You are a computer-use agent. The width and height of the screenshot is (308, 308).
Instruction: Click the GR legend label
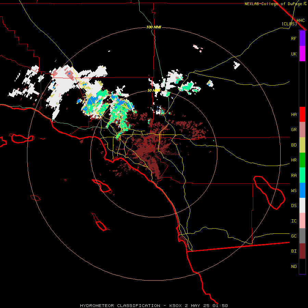coord(294,130)
